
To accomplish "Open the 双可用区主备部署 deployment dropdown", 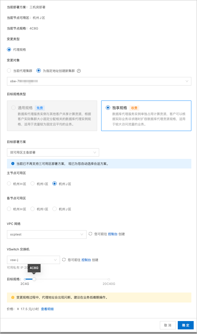I will [x=53, y=153].
